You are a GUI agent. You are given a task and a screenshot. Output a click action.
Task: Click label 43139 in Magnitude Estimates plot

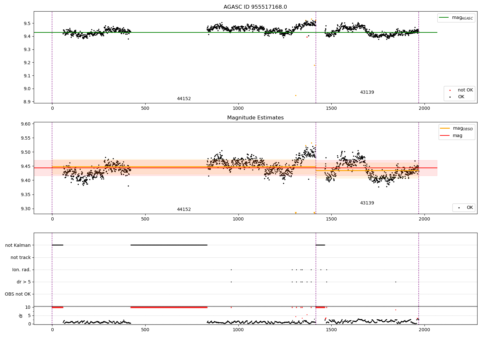point(367,203)
